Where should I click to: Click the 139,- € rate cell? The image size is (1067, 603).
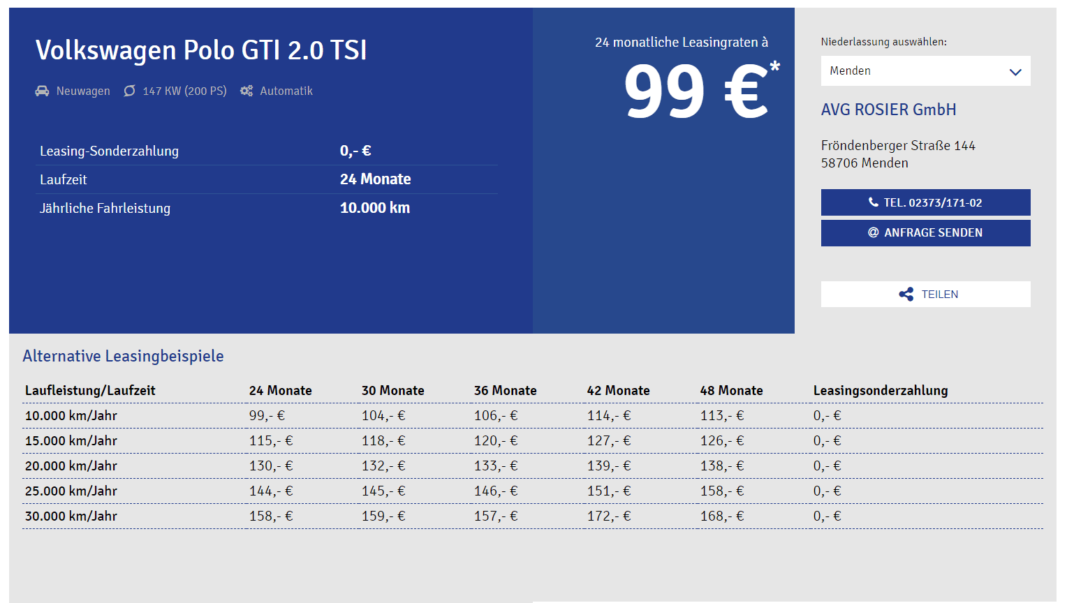point(609,466)
